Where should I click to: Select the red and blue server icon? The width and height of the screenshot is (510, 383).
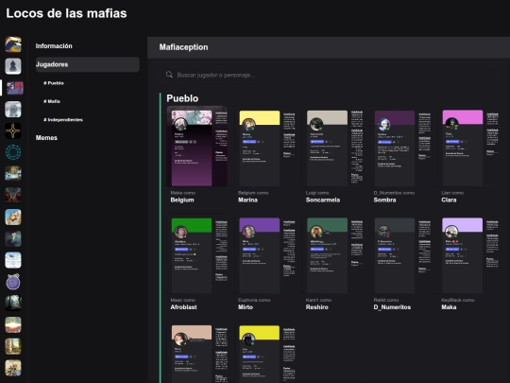pos(14,88)
